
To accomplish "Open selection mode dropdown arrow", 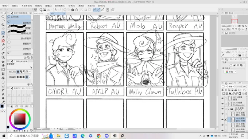I will pos(30,71).
